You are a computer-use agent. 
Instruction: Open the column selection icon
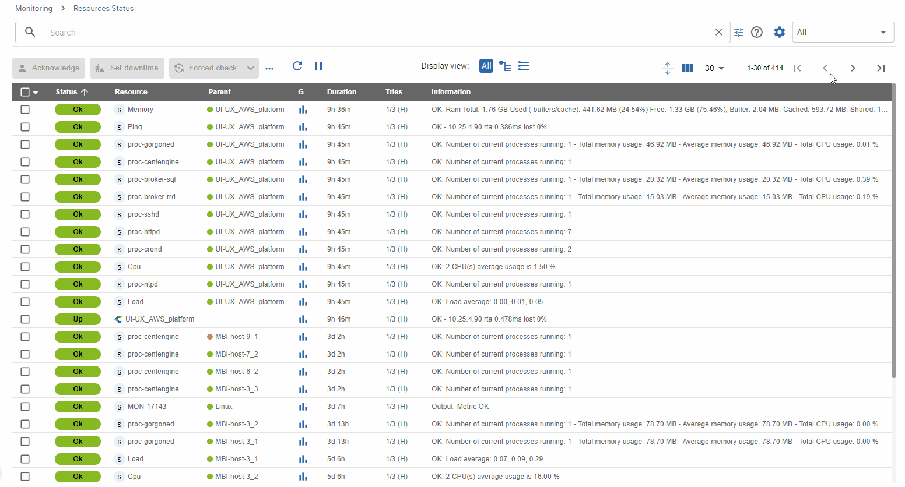pos(687,68)
